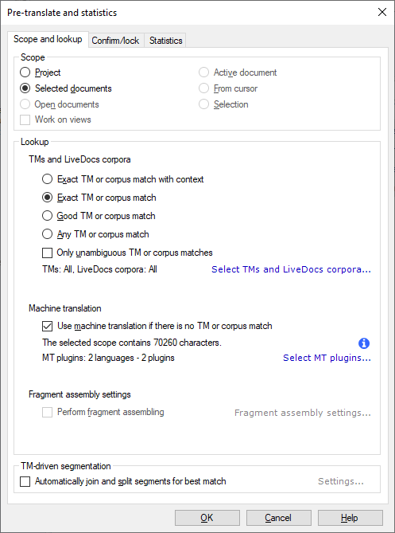Open Select TMs and LiveDocs corpora link

291,269
